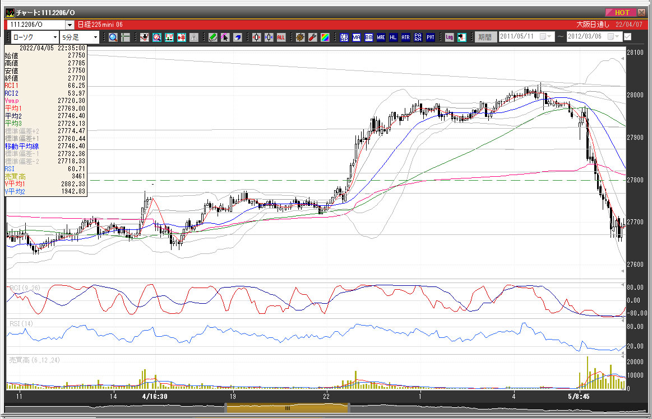The width and height of the screenshot is (652, 419).
Task: Tick the checkbox after the end date
Action: (627, 37)
